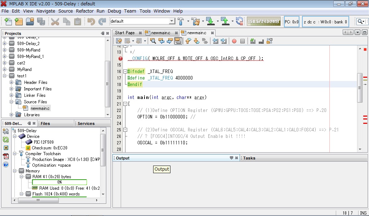Open the Refactor menu

(85, 11)
